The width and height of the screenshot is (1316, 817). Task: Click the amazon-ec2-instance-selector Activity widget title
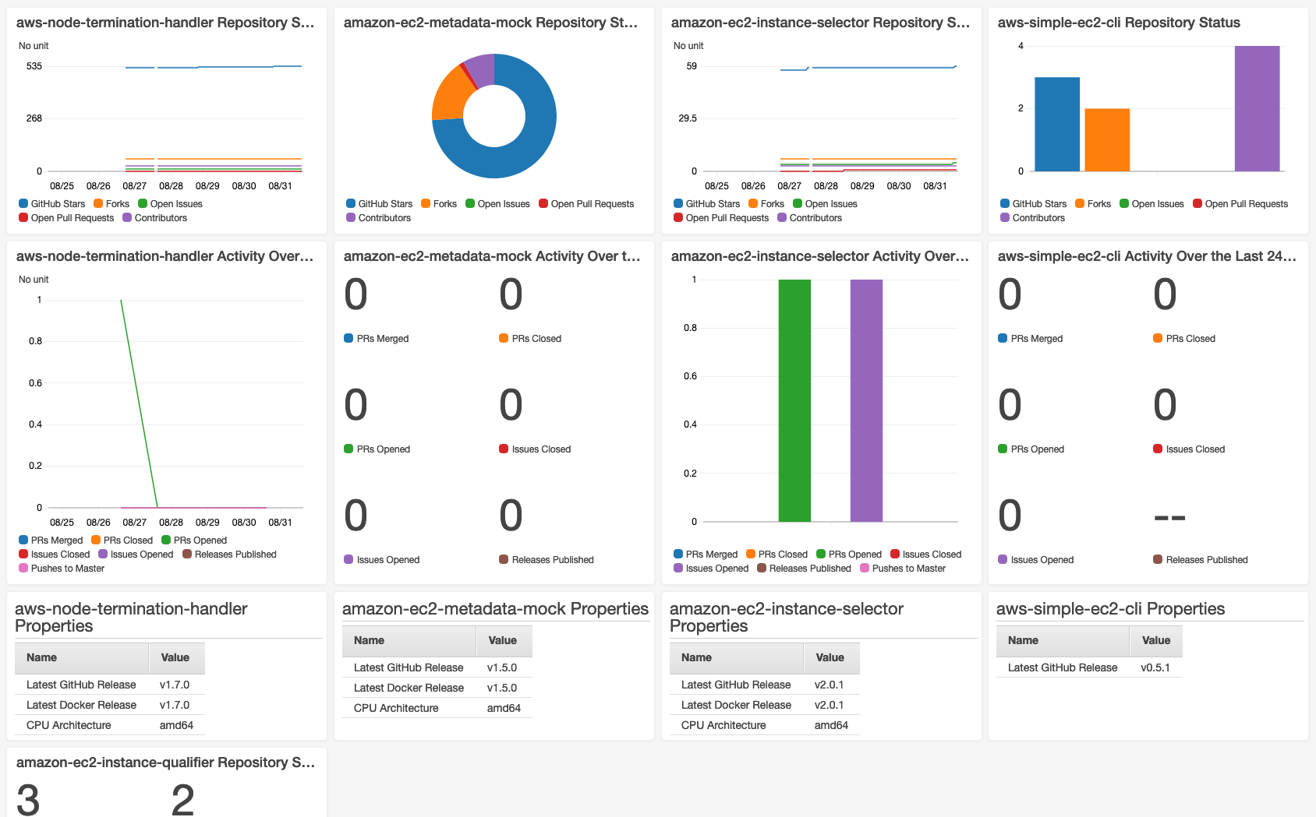point(820,256)
